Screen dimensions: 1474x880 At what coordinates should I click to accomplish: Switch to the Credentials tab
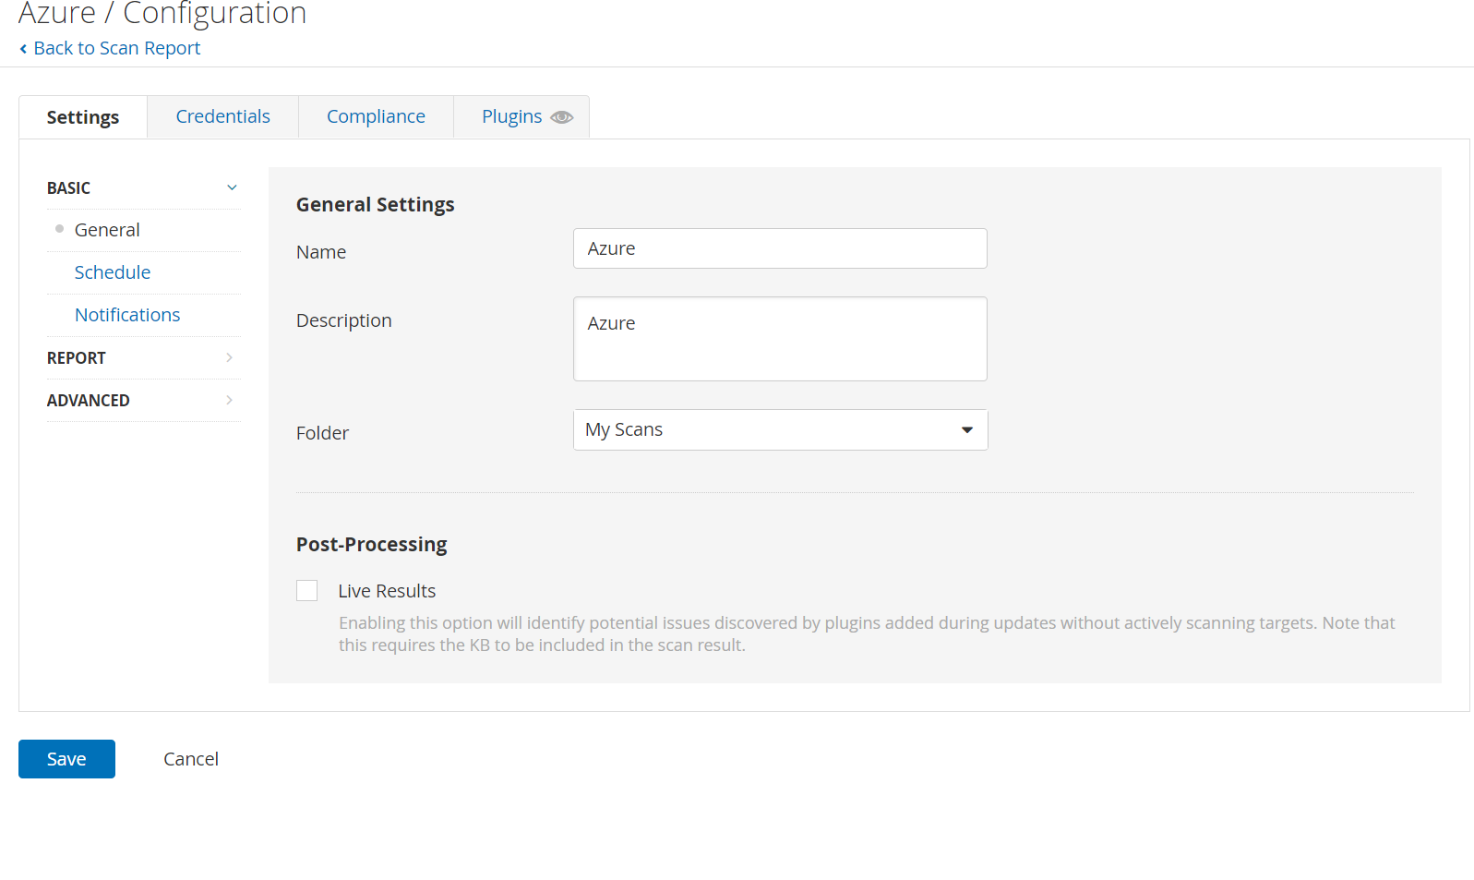tap(222, 117)
